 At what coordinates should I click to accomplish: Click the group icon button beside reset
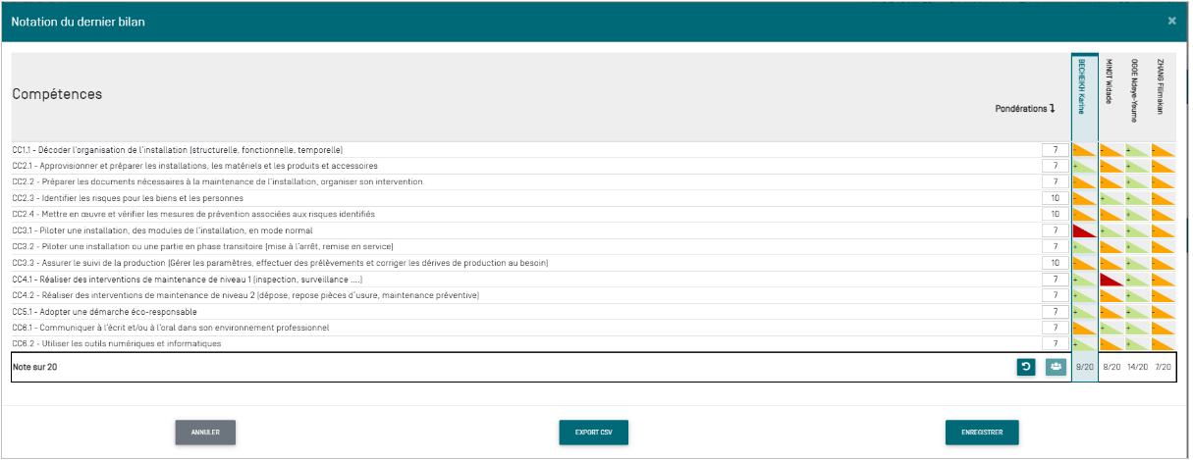[1056, 367]
